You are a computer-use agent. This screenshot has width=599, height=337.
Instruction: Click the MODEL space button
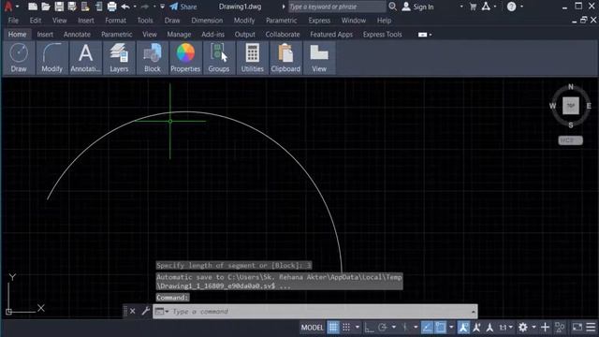tap(312, 328)
